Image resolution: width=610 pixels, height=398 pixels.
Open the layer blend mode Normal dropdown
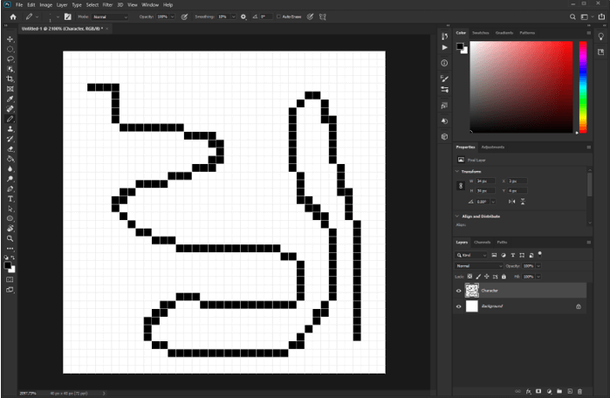(x=479, y=266)
